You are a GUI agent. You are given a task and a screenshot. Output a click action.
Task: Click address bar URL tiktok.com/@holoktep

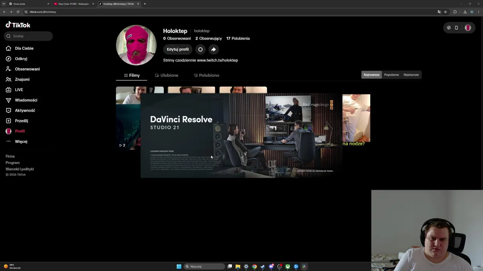coord(43,12)
